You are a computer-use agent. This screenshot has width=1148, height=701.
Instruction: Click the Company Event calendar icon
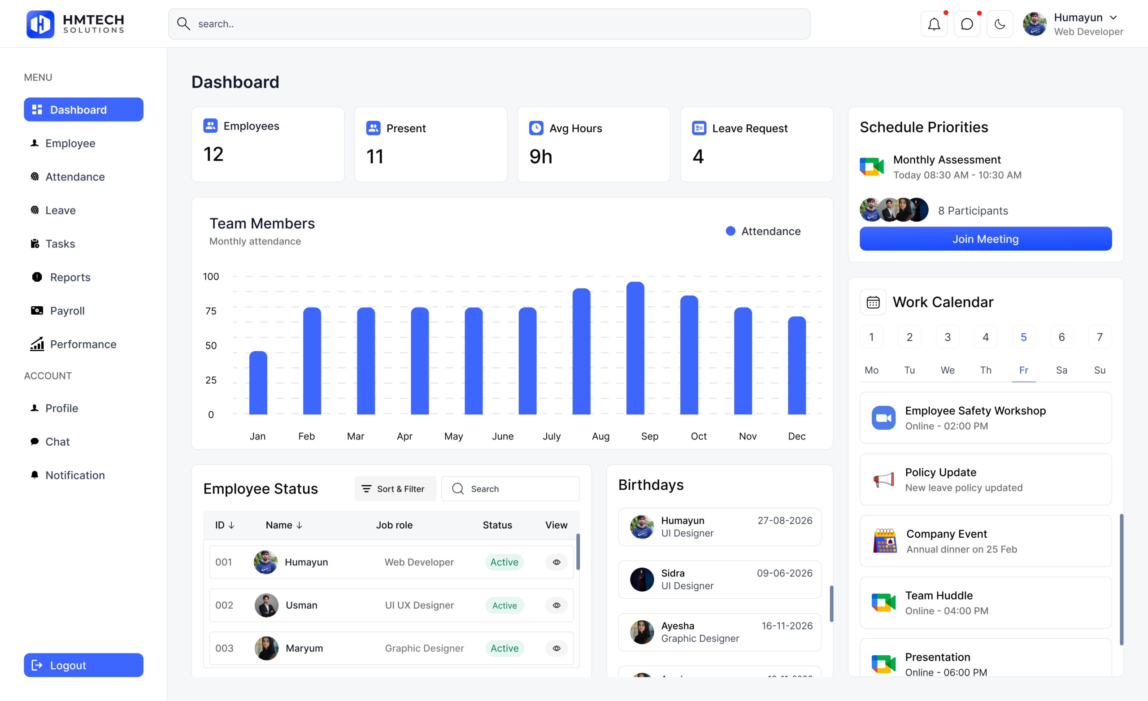pos(884,541)
